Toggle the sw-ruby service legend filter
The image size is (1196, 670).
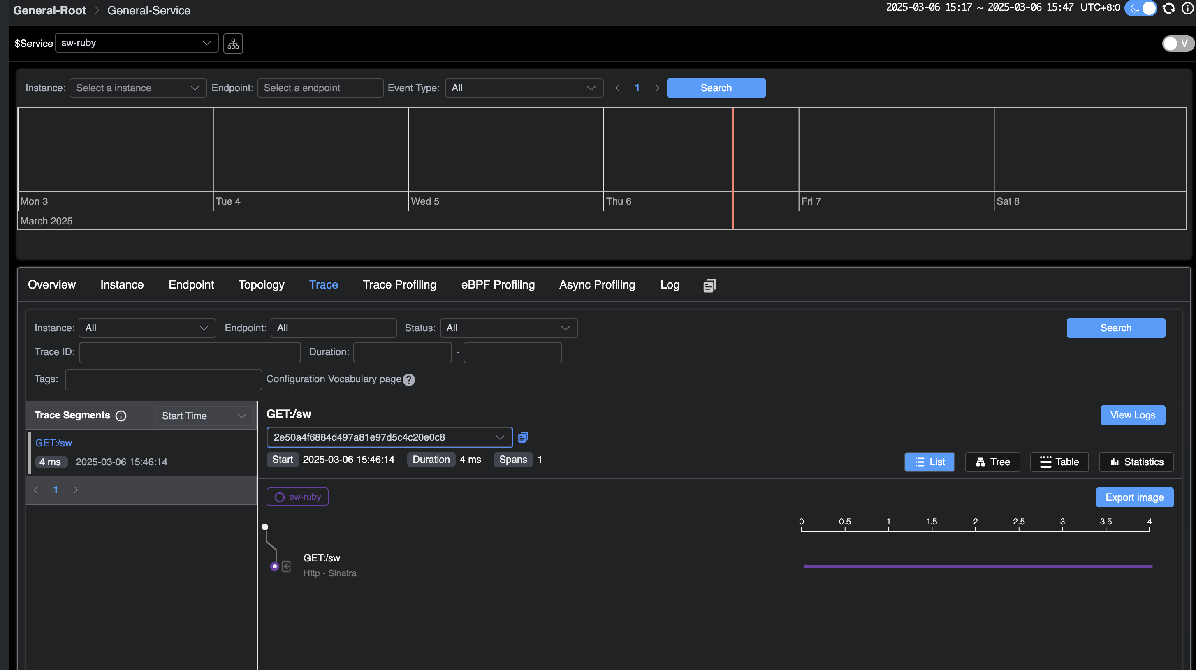tap(298, 497)
